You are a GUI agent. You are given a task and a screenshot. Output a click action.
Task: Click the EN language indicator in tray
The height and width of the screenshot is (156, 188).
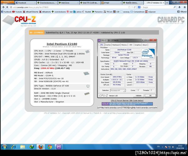pyautogui.click(x=158, y=147)
